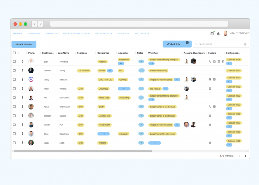The width and height of the screenshot is (259, 185).
Task: Open the notifications bell
Action: click(x=218, y=34)
